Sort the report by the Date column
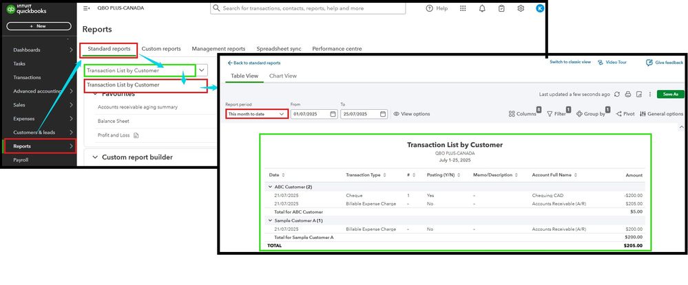This screenshot has width=688, height=285. [277, 174]
